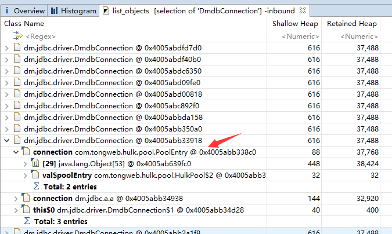The width and height of the screenshot is (392, 234).
Task: Click retained heap value 32,920
Action: (368, 199)
